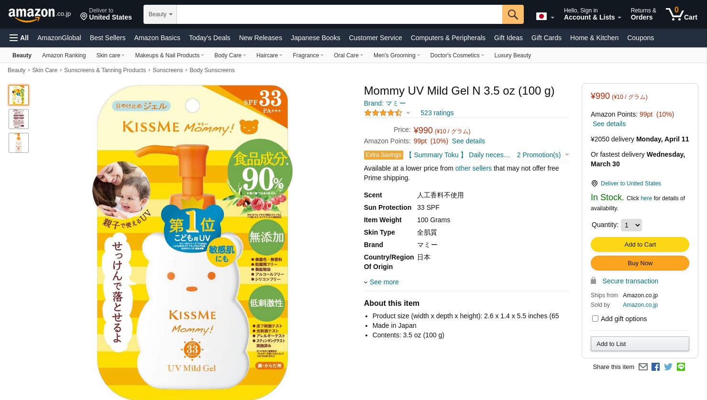Check the Add gift options box
Screen dimensions: 707x400
click(595, 318)
